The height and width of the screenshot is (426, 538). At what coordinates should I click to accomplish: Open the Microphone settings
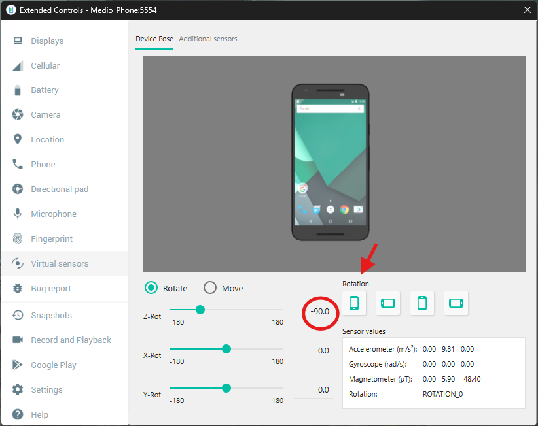(x=53, y=214)
